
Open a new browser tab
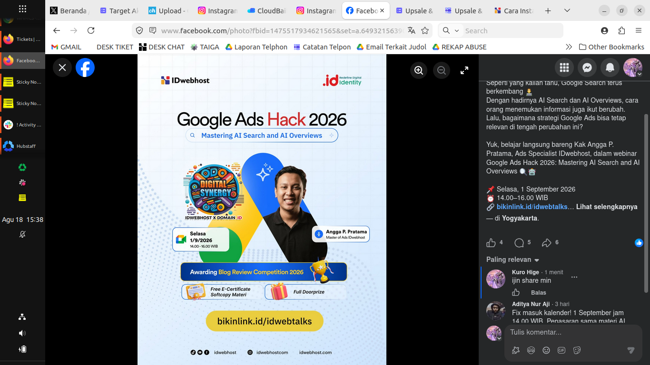pyautogui.click(x=548, y=10)
